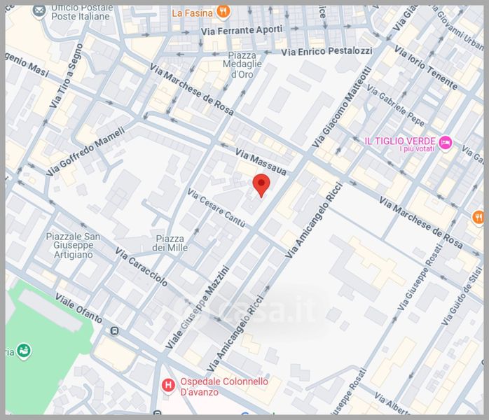Image resolution: width=489 pixels, height=420 pixels.
Task: Click the Via Ferrante Aporti street label
Action: (x=242, y=30)
